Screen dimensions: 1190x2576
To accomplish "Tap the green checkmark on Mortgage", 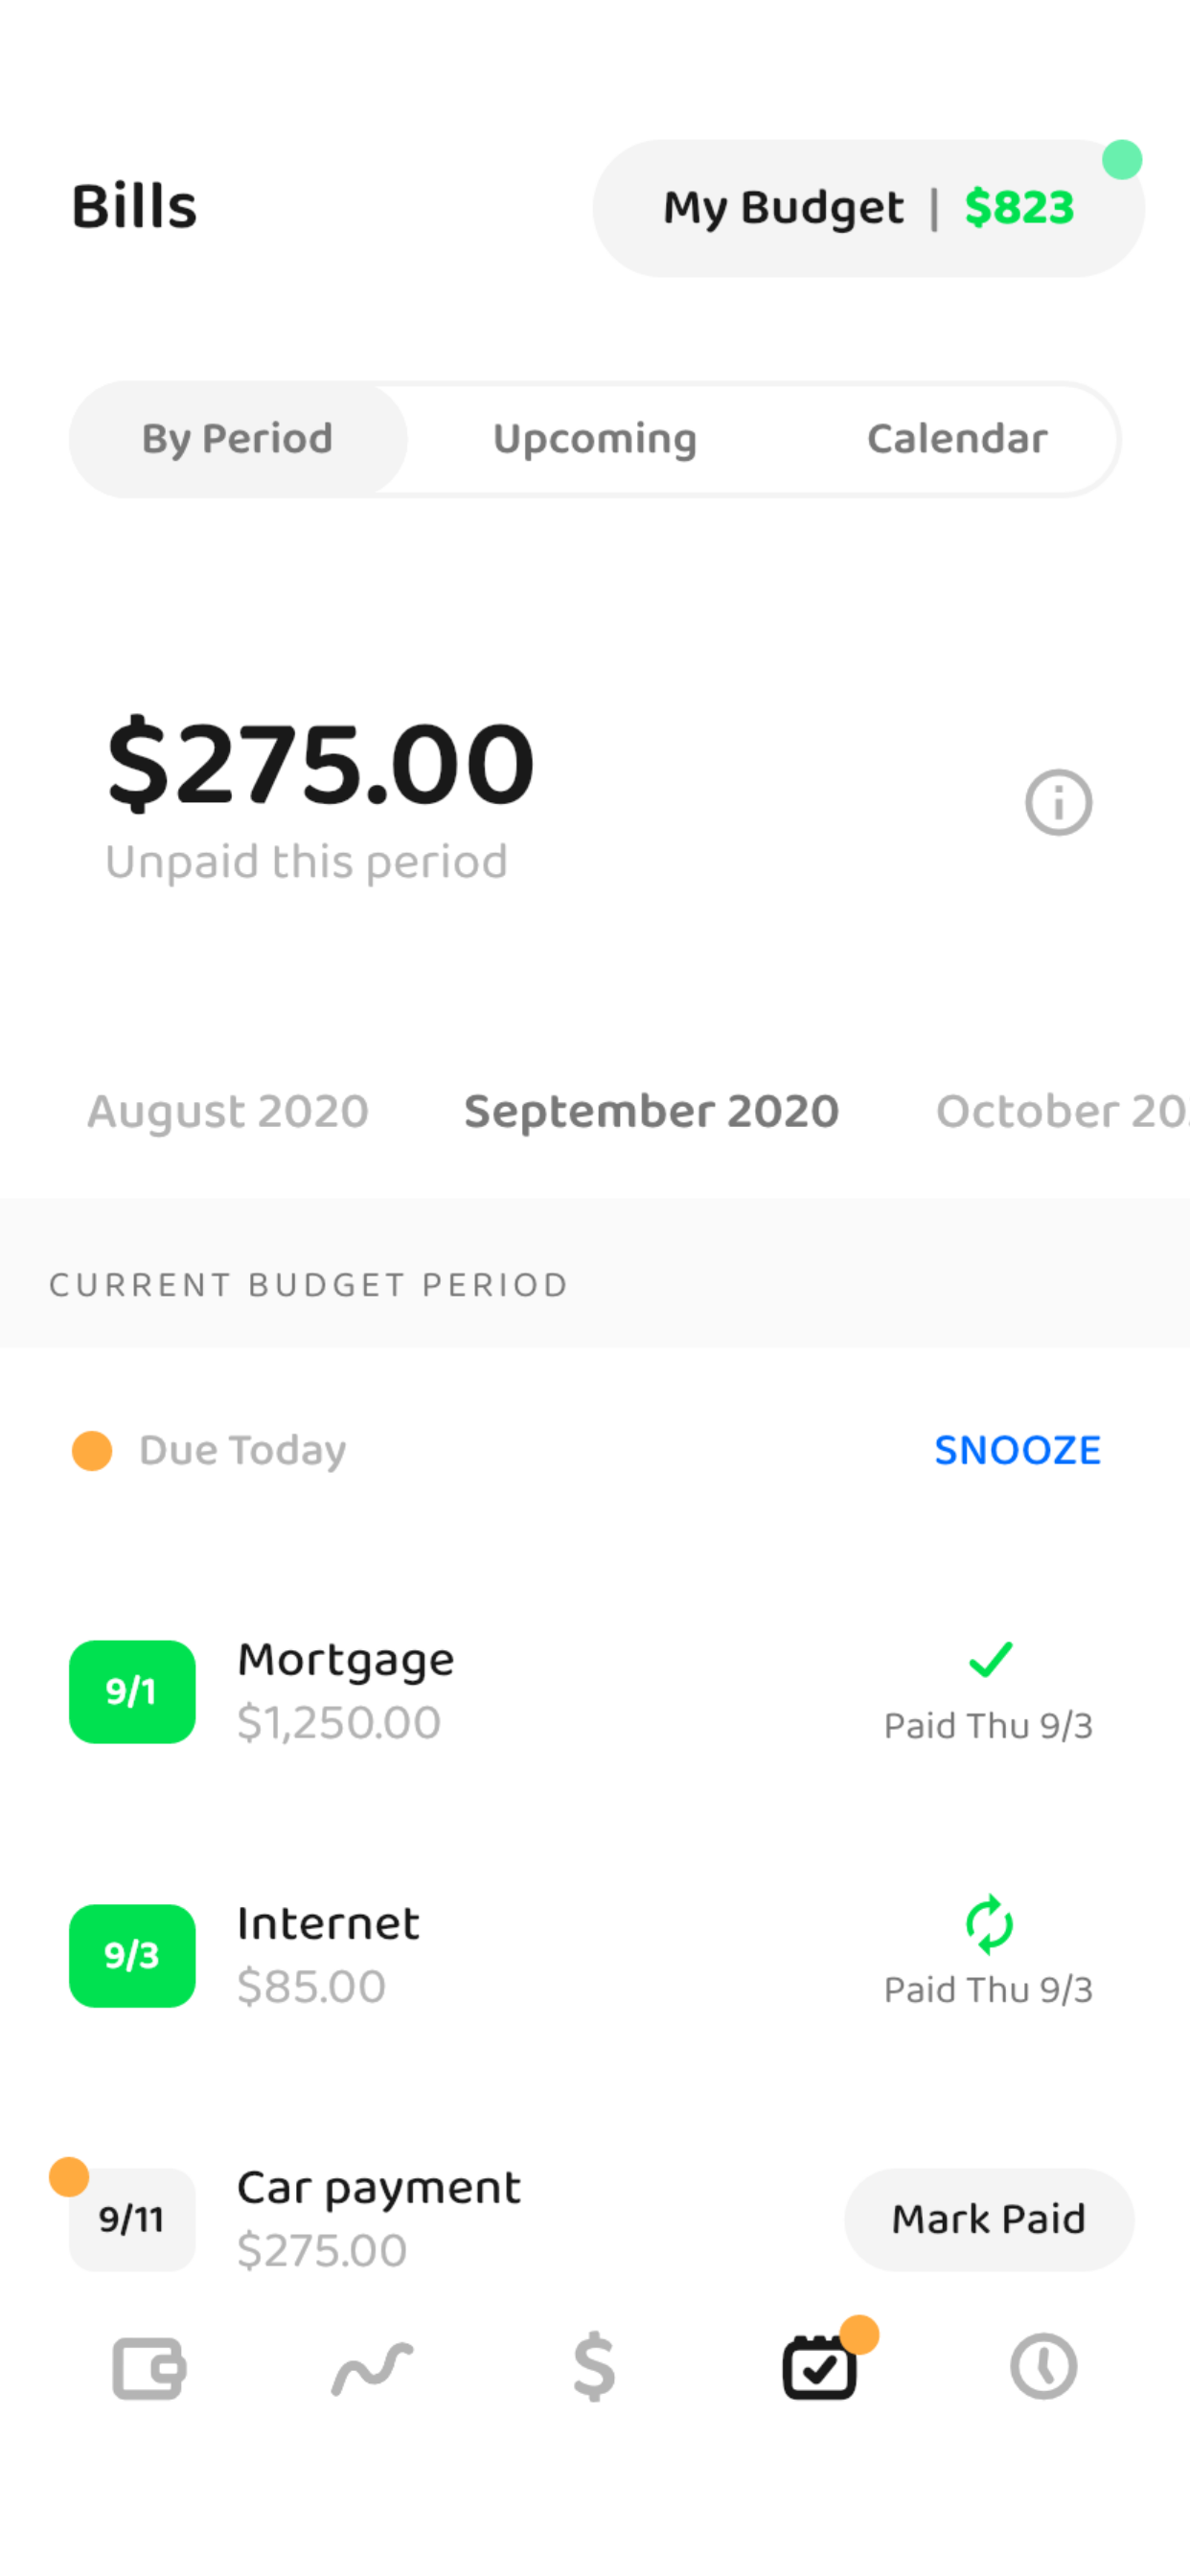I will tap(990, 1660).
